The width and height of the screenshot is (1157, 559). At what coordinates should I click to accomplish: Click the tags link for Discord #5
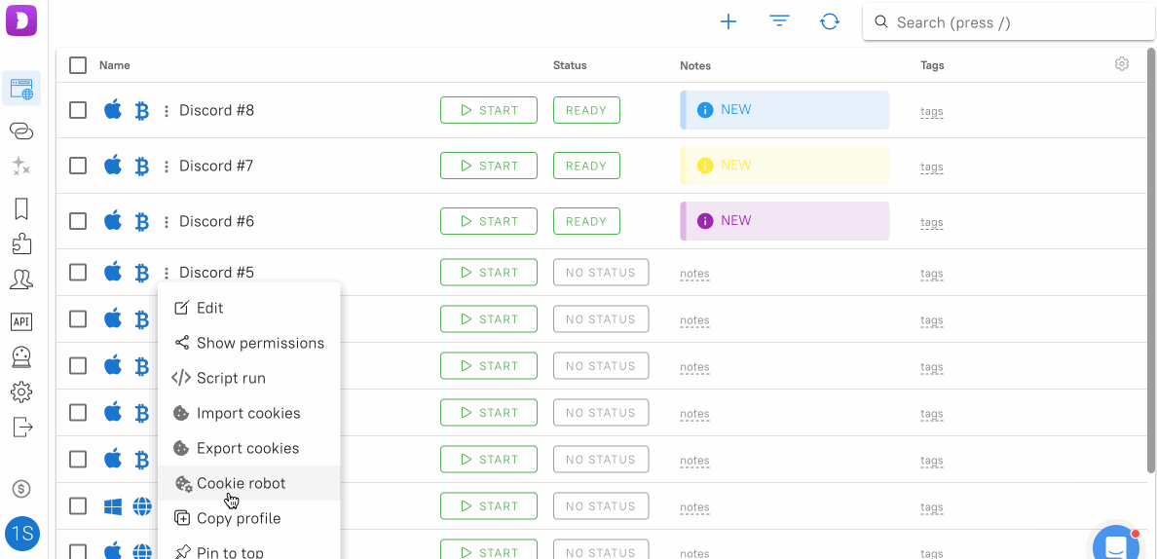[x=932, y=274]
